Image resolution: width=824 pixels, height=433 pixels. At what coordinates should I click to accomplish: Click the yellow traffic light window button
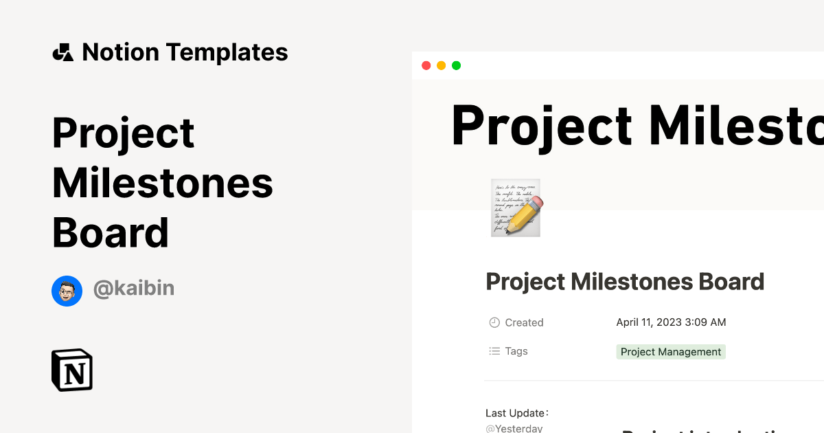[440, 65]
